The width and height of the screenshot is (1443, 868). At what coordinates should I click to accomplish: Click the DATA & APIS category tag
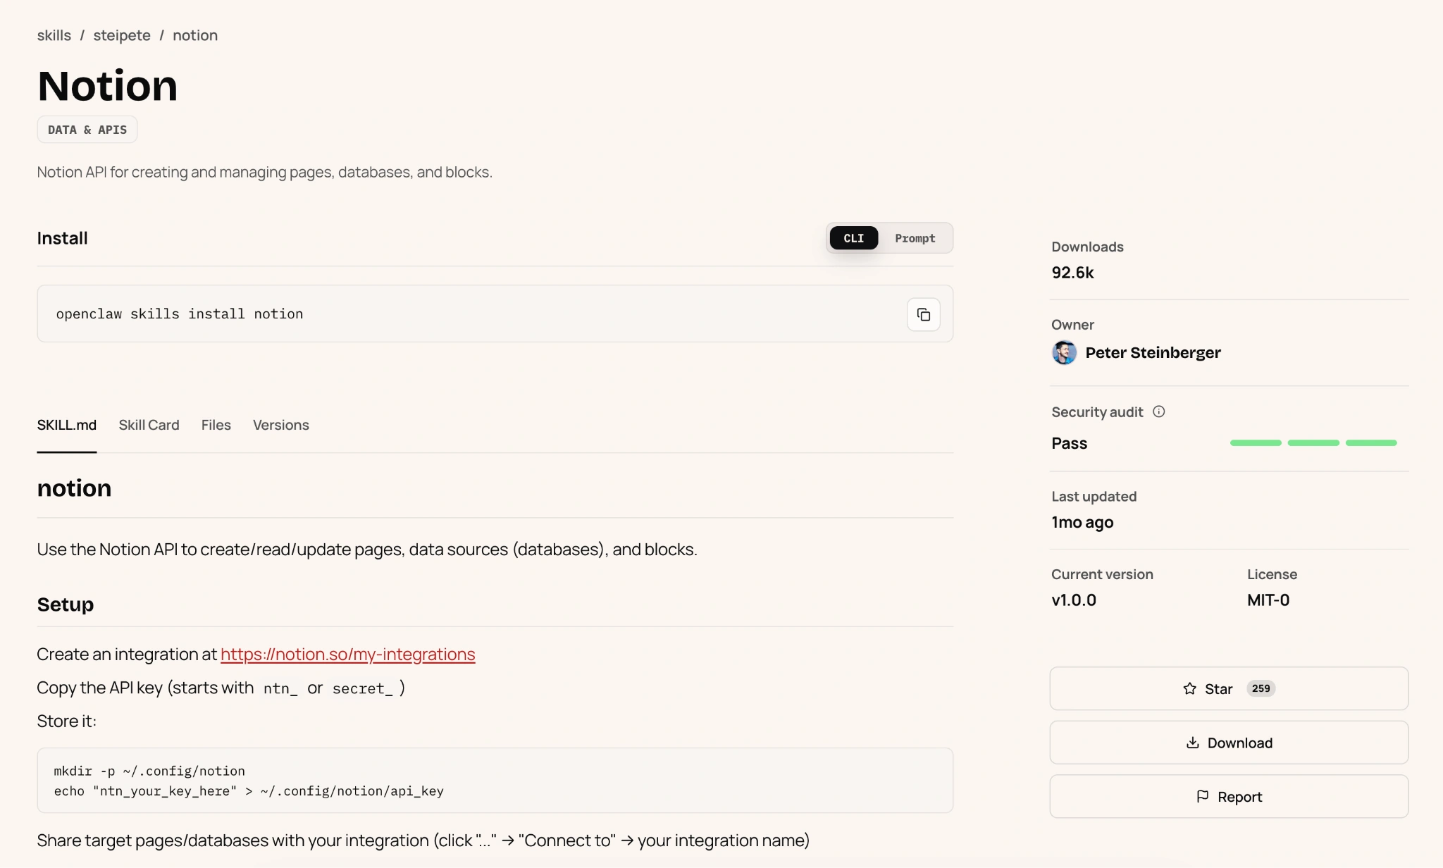pos(87,130)
